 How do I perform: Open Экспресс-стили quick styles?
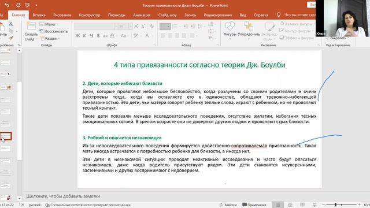pos(269,31)
